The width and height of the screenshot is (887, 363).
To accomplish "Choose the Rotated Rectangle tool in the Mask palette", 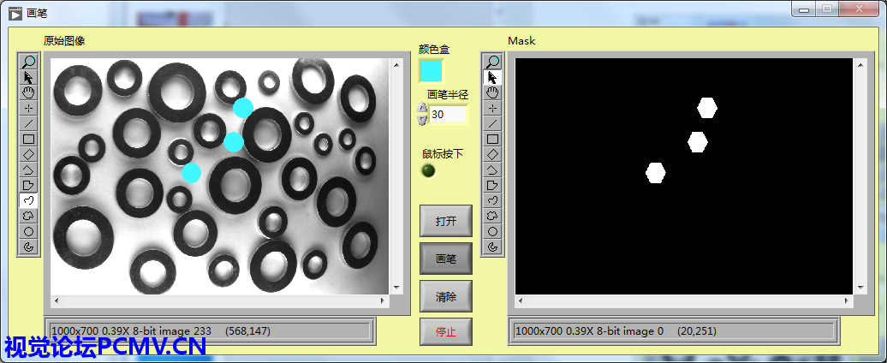I will 492,154.
